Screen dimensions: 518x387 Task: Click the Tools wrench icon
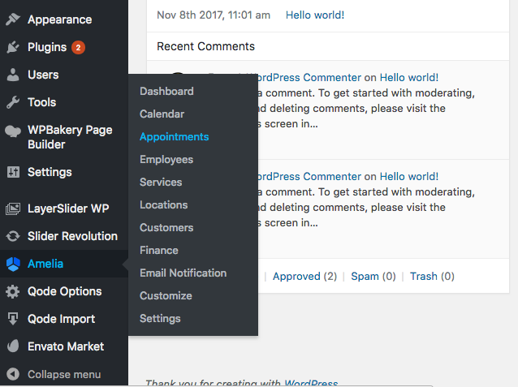(x=13, y=102)
